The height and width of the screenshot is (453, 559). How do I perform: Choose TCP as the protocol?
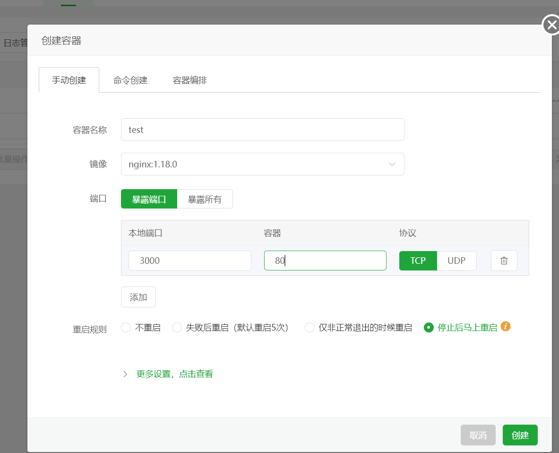coord(418,261)
